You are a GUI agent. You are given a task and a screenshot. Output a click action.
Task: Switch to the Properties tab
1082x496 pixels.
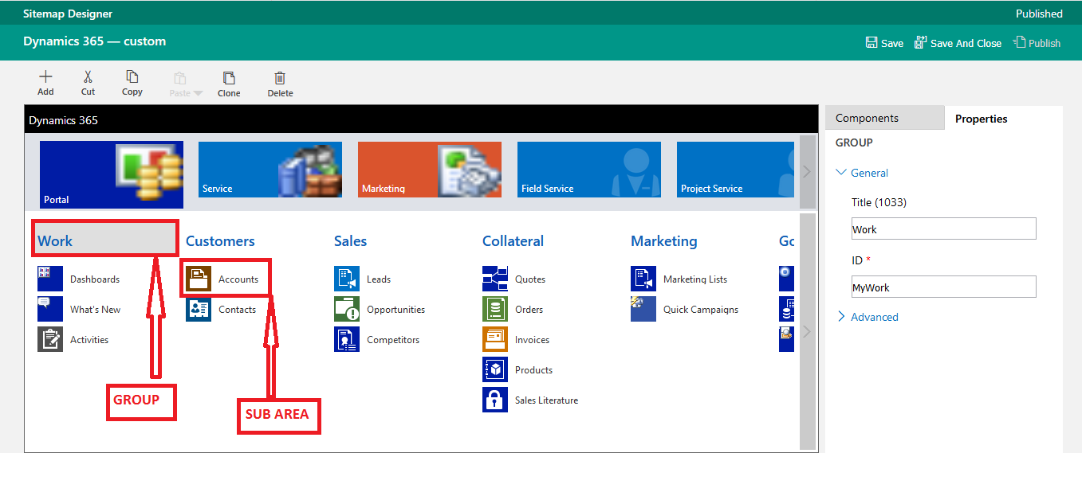click(981, 119)
